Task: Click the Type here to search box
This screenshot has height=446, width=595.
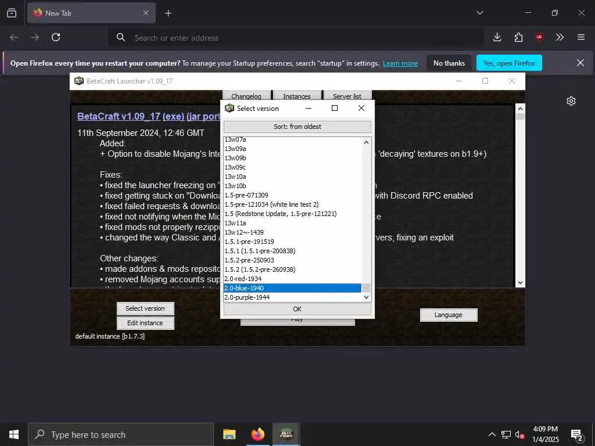Action: (x=121, y=434)
